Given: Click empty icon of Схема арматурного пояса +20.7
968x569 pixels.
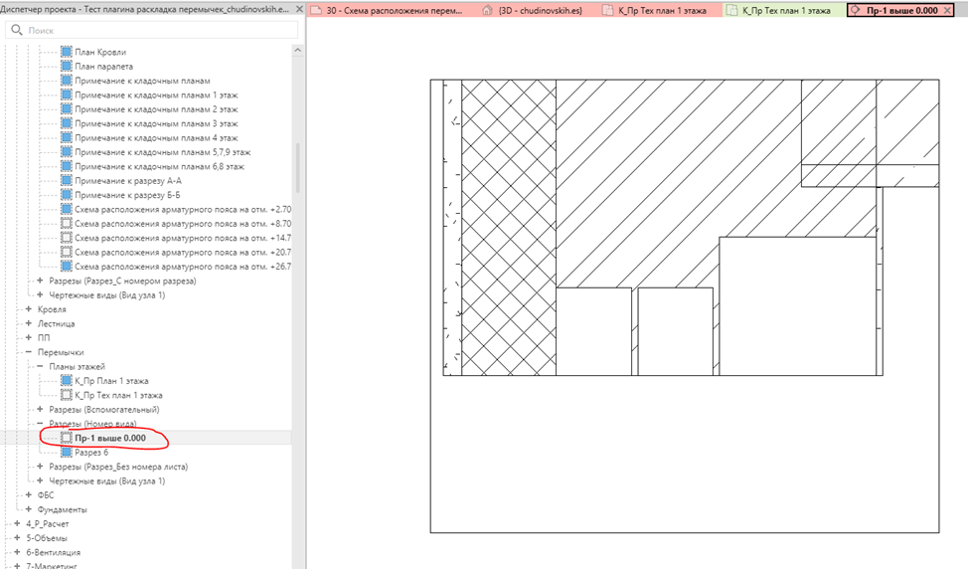Looking at the screenshot, I should click(x=66, y=252).
